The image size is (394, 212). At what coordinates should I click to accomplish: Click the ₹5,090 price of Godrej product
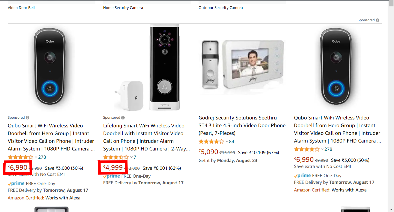pos(209,152)
